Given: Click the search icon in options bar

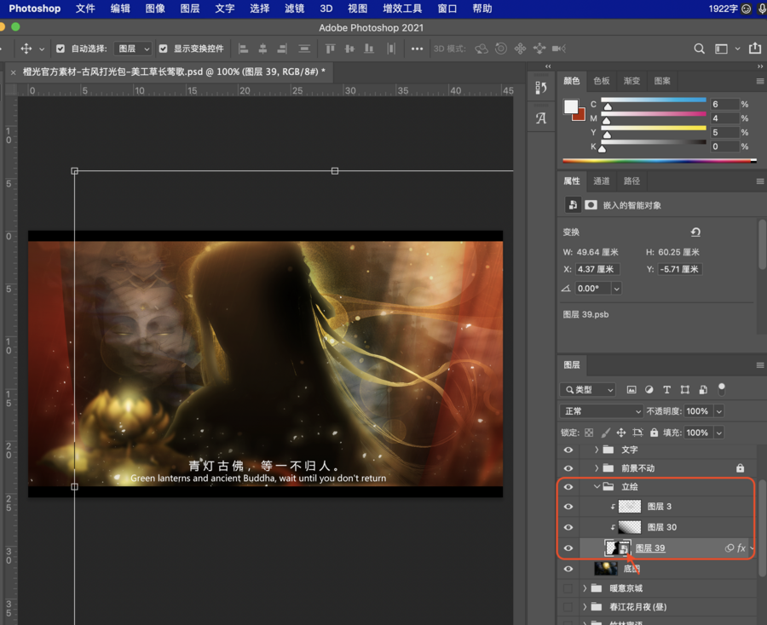Looking at the screenshot, I should tap(699, 49).
